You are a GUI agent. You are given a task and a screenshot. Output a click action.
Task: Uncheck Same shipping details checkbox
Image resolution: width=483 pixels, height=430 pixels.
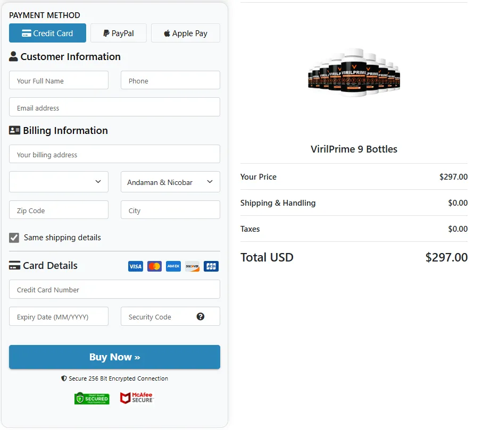tap(14, 238)
